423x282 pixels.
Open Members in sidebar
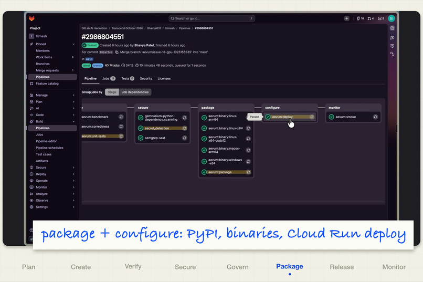click(x=52, y=51)
